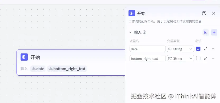Image resolution: width=220 pixels, height=103 pixels.
Task: Collapse the 输入 section chevron
Action: [130, 32]
